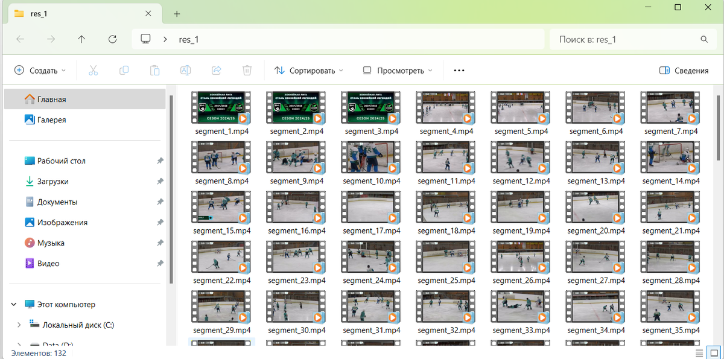This screenshot has height=359, width=724.
Task: Go back with the left arrow
Action: [20, 39]
